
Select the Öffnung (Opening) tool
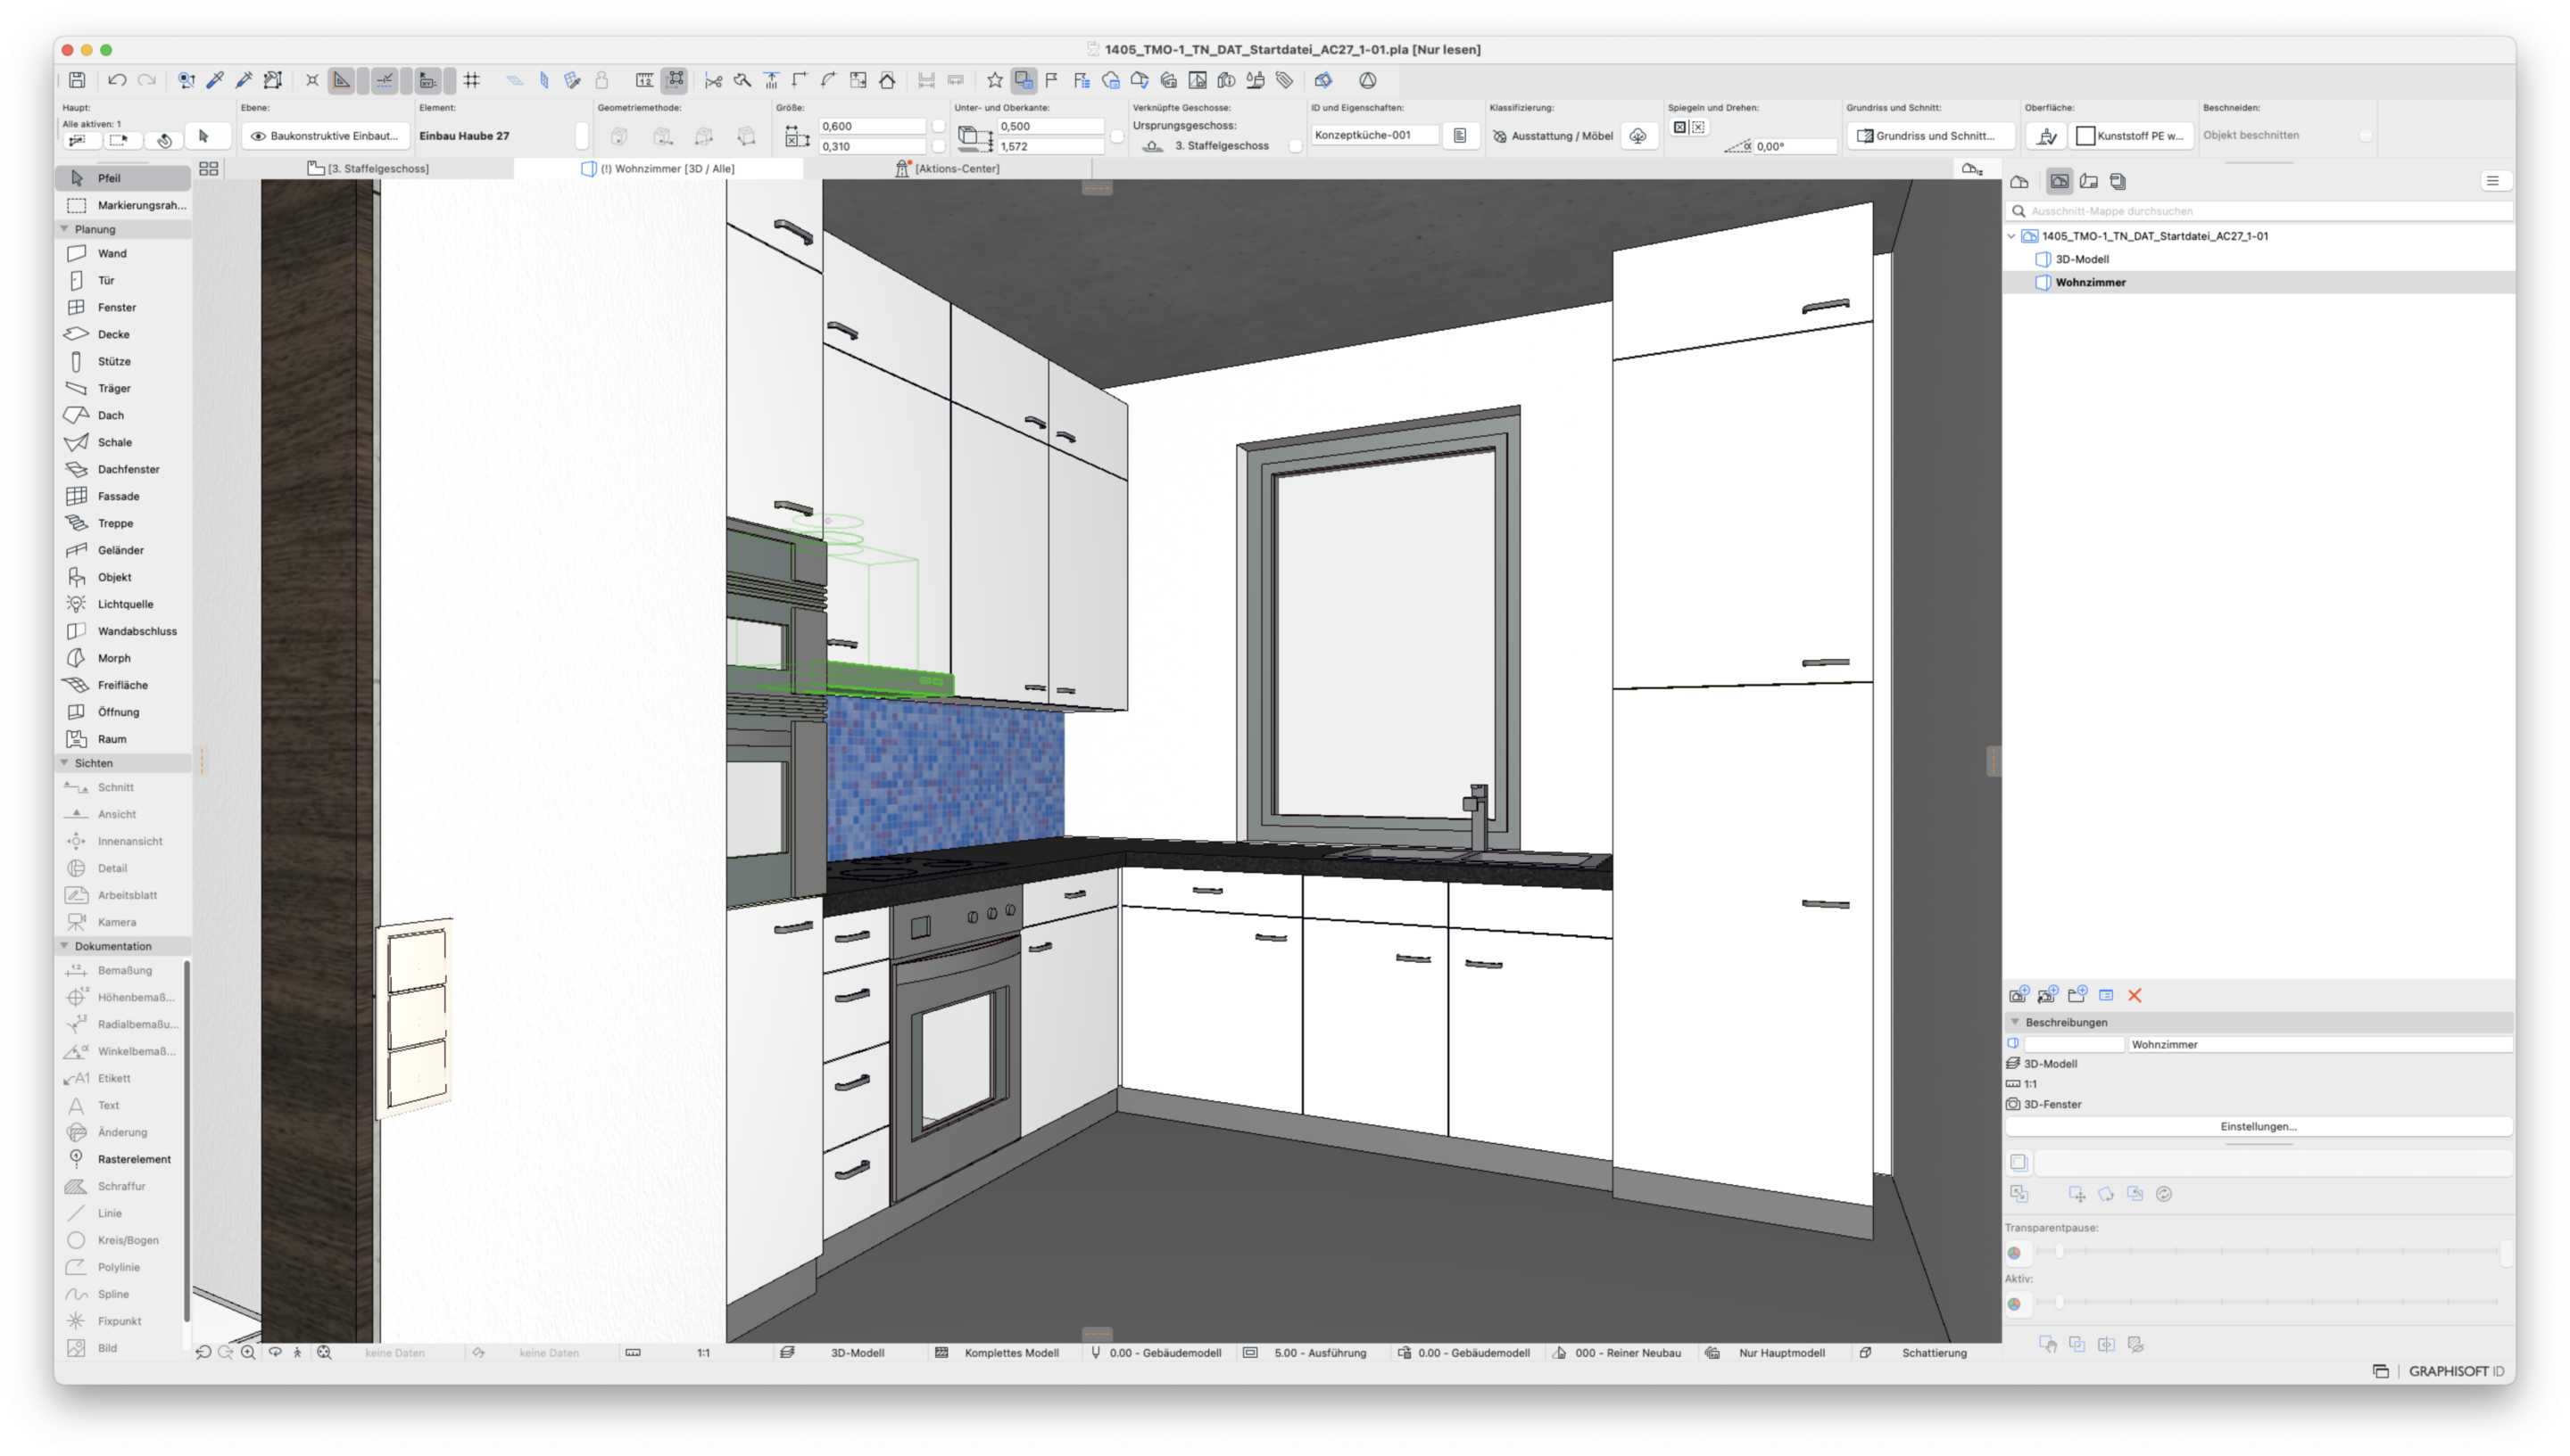pyautogui.click(x=119, y=711)
